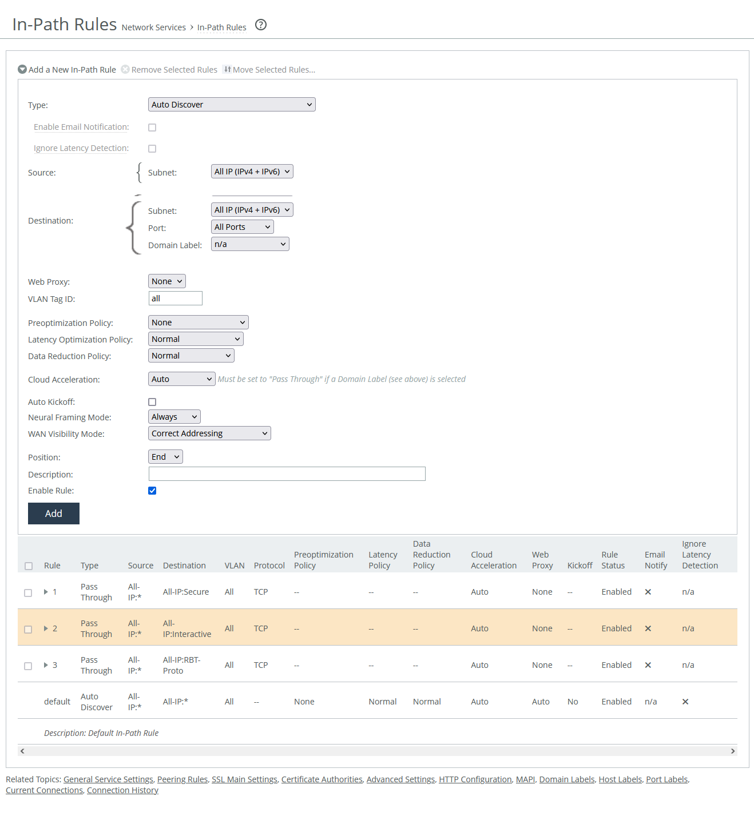
Task: Expand rule 1 details arrow
Action: (46, 592)
